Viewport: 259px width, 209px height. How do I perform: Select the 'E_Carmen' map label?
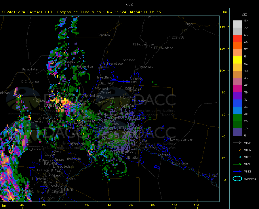tap(129, 82)
